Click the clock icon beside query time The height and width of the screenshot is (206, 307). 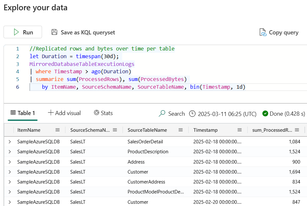(192, 114)
